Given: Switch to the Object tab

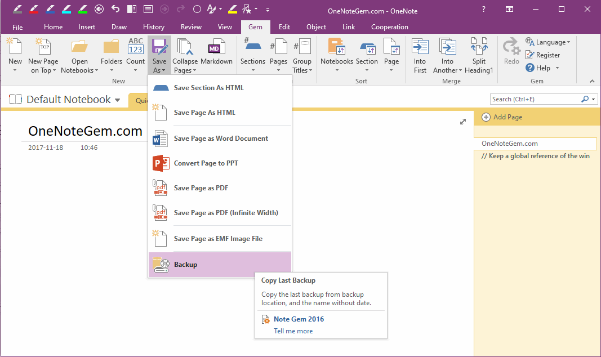Looking at the screenshot, I should point(316,27).
